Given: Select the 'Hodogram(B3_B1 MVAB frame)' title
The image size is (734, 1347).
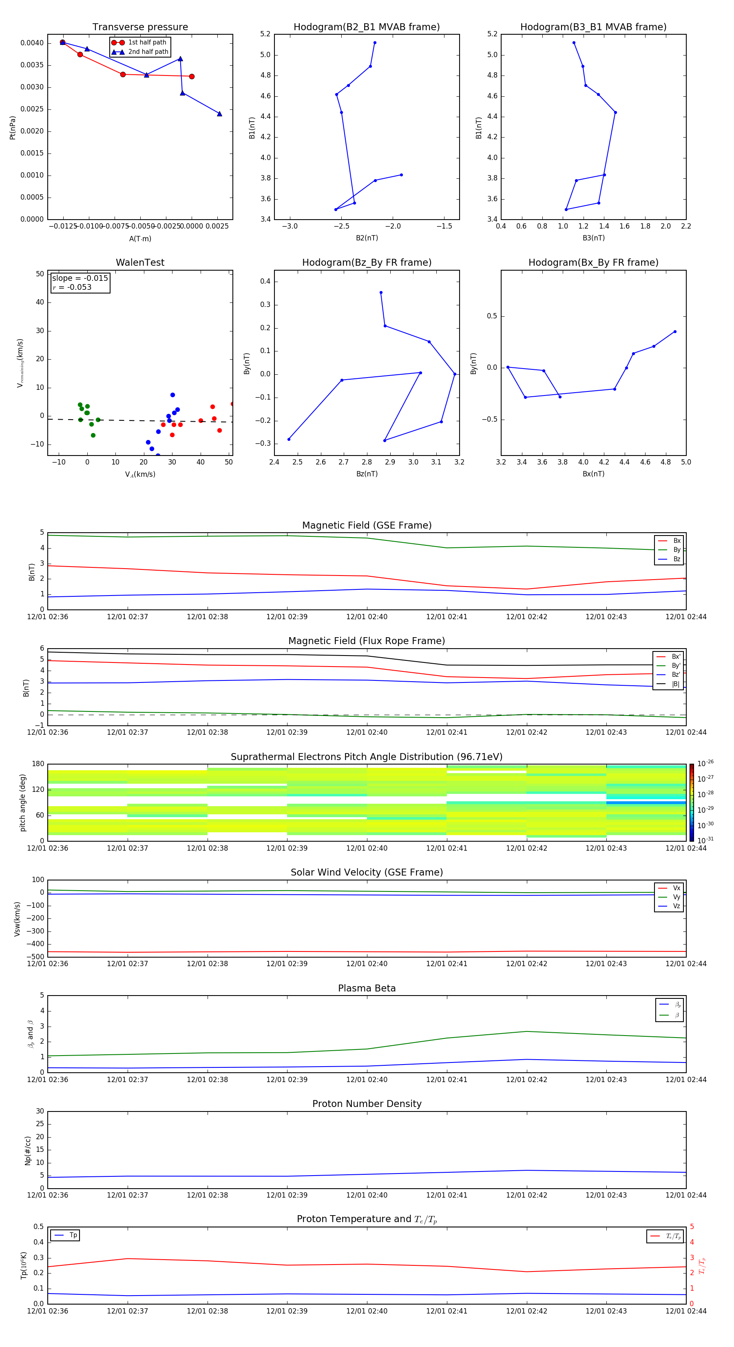Looking at the screenshot, I should (x=593, y=27).
